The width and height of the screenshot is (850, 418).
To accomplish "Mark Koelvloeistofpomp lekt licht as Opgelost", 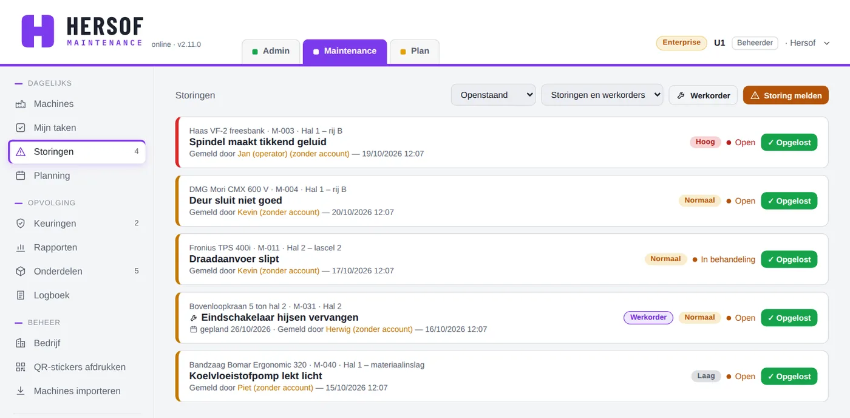I will point(789,376).
